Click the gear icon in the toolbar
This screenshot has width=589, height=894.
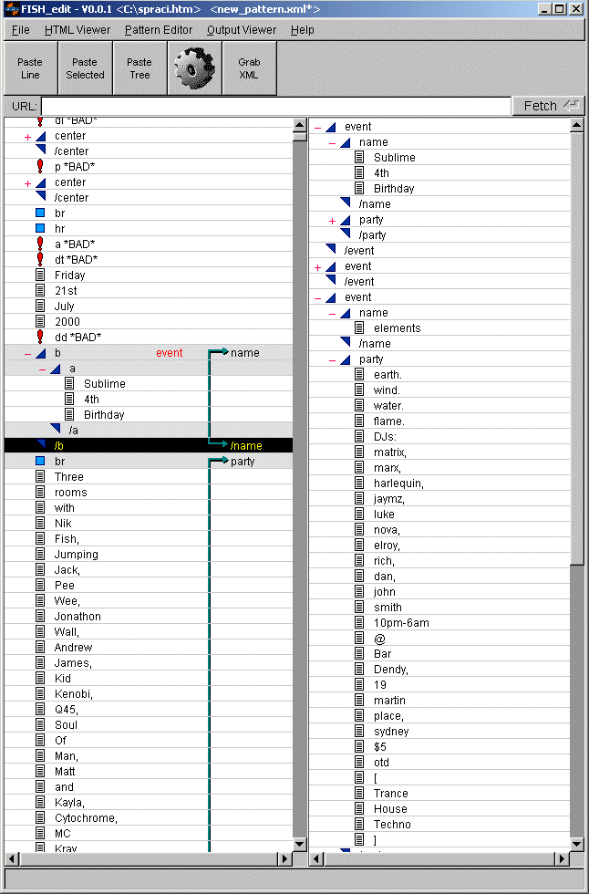194,68
